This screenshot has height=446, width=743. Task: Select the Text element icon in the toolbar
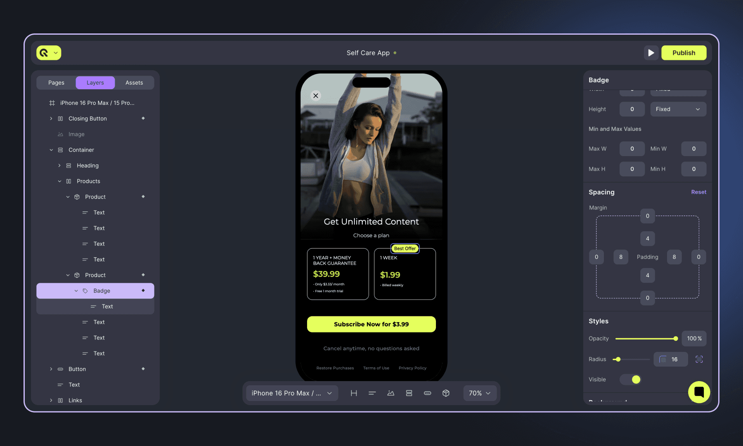372,393
